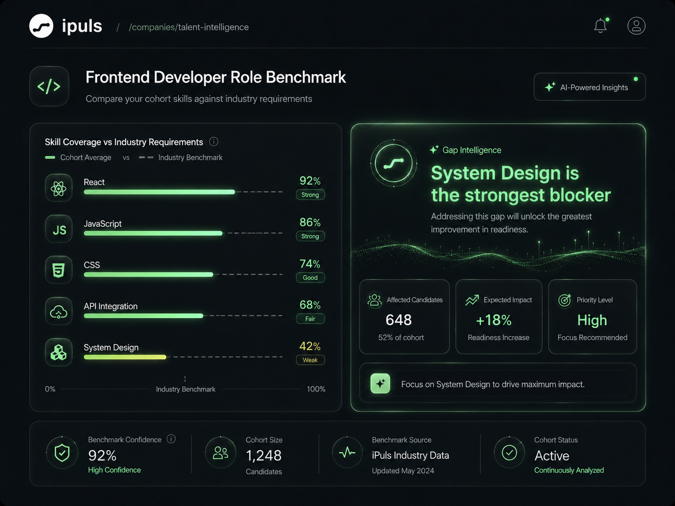The image size is (675, 506).
Task: Open talent-intelligence breadcrumb segment
Action: [x=214, y=27]
